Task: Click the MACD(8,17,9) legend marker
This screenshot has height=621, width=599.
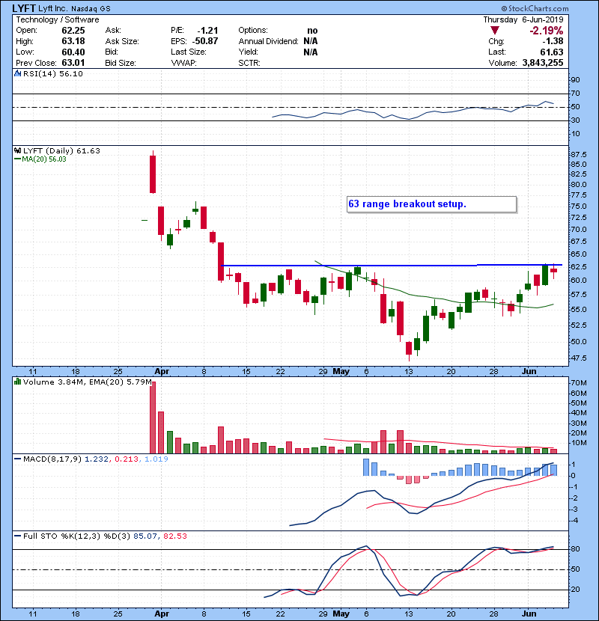Action: coord(17,459)
